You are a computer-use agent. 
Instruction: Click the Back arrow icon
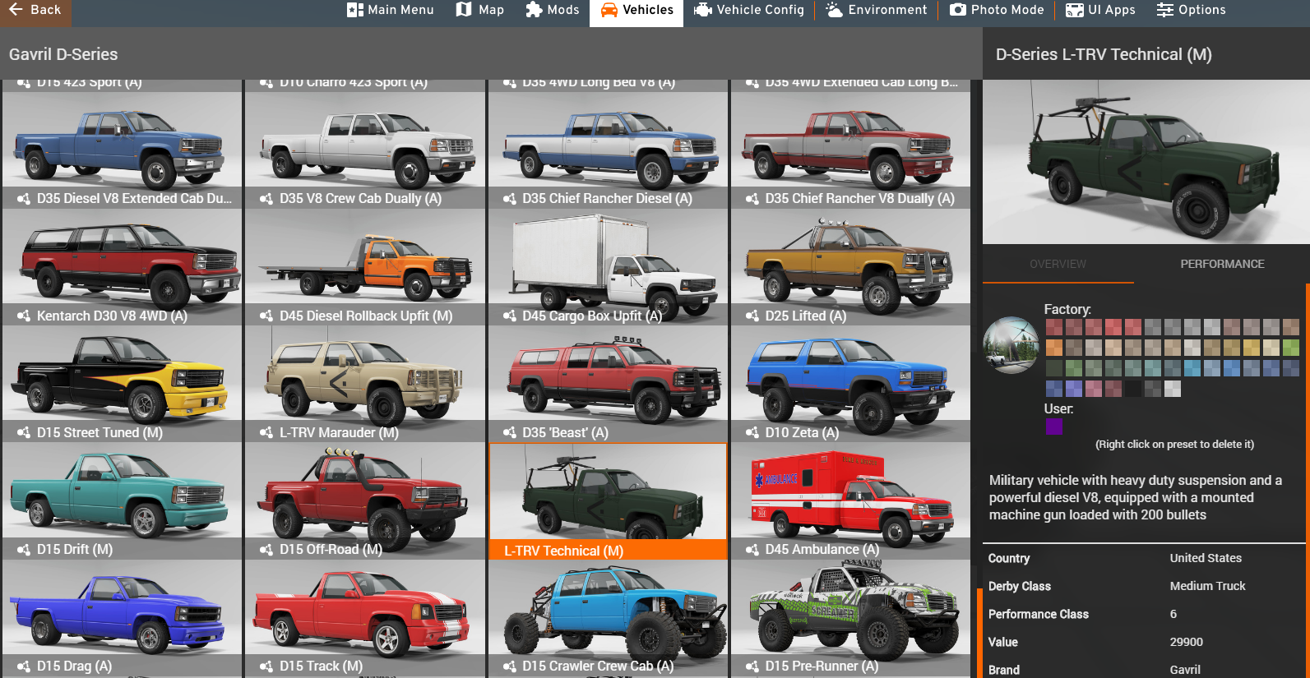point(16,10)
